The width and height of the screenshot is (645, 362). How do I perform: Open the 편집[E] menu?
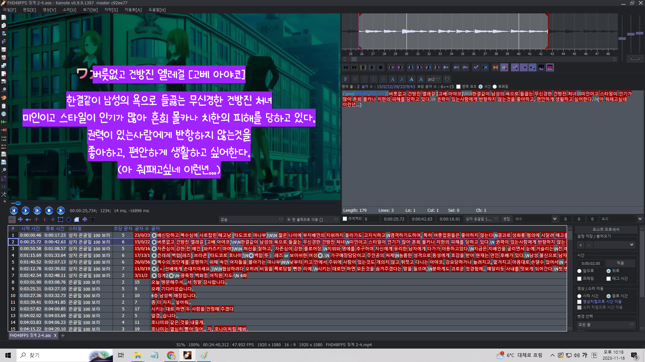click(x=29, y=10)
